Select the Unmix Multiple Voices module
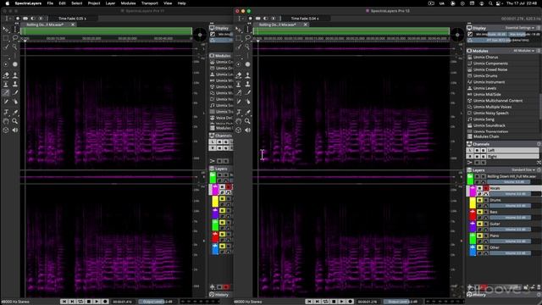 click(492, 107)
